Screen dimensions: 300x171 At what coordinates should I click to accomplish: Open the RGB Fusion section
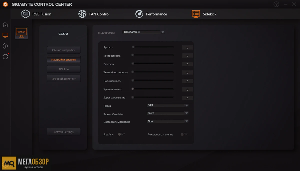click(x=36, y=14)
